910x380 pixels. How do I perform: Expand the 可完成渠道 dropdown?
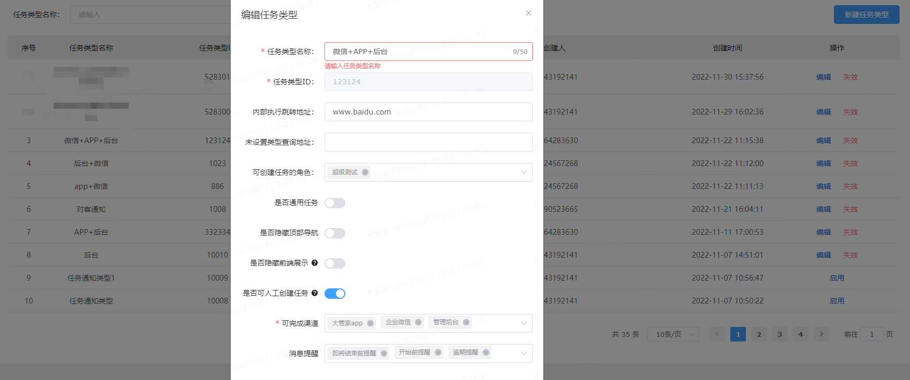click(x=523, y=323)
